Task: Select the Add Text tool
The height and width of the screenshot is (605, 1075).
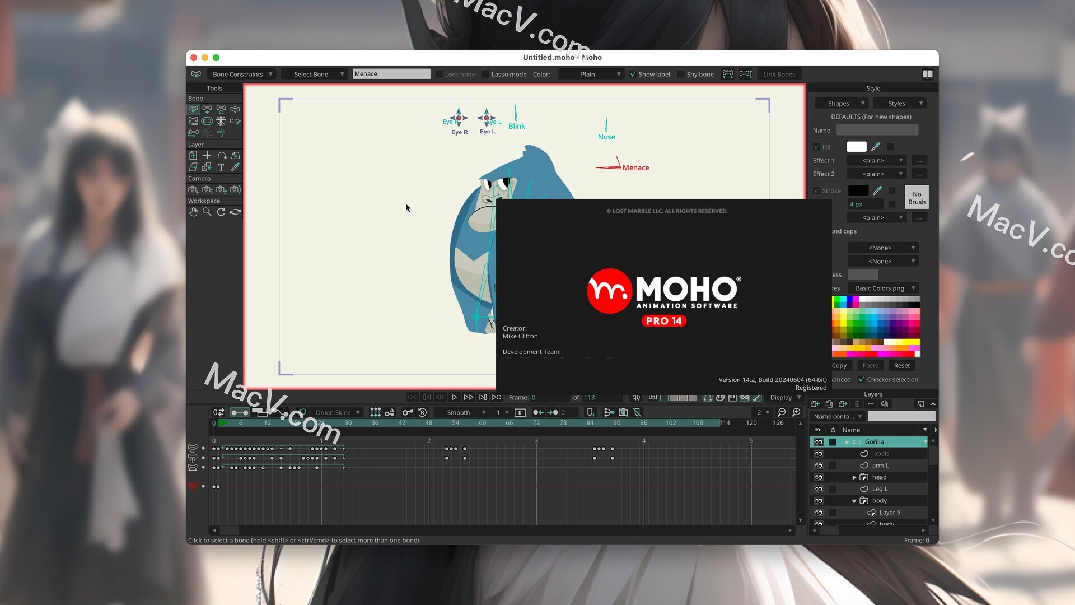Action: coord(221,167)
